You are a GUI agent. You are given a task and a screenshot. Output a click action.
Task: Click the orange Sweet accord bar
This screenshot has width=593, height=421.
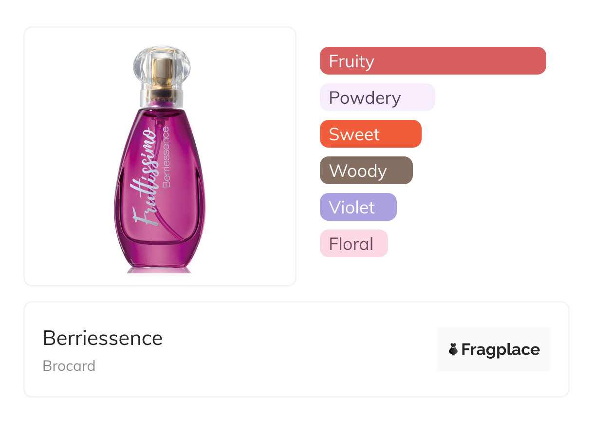(370, 134)
